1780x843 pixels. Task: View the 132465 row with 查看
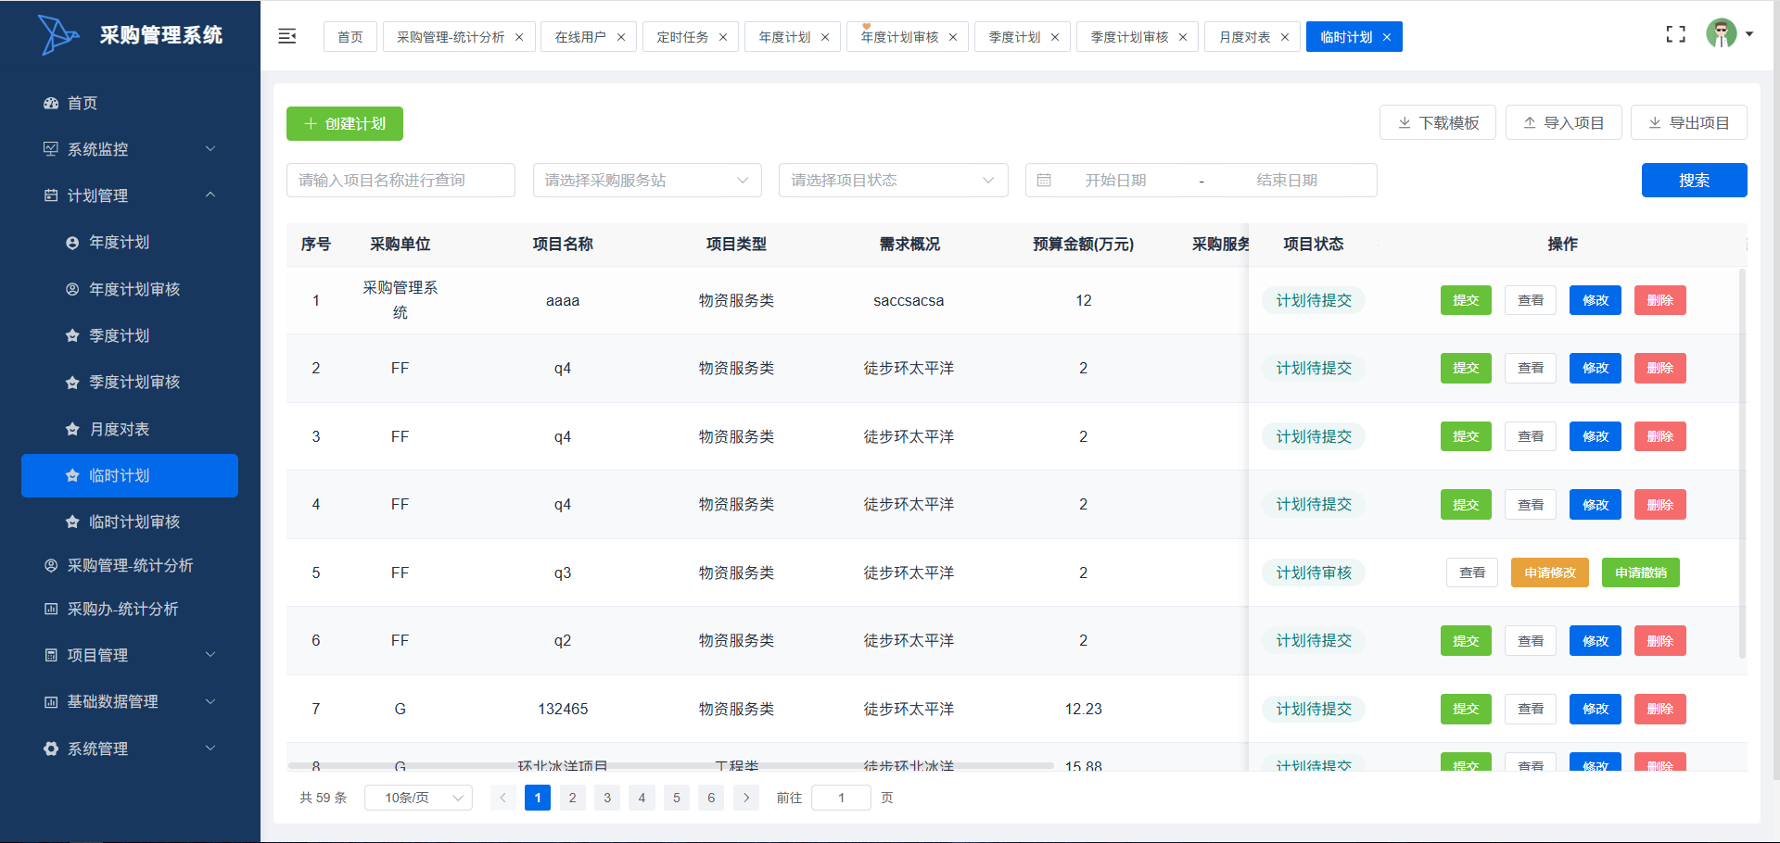tap(1531, 709)
